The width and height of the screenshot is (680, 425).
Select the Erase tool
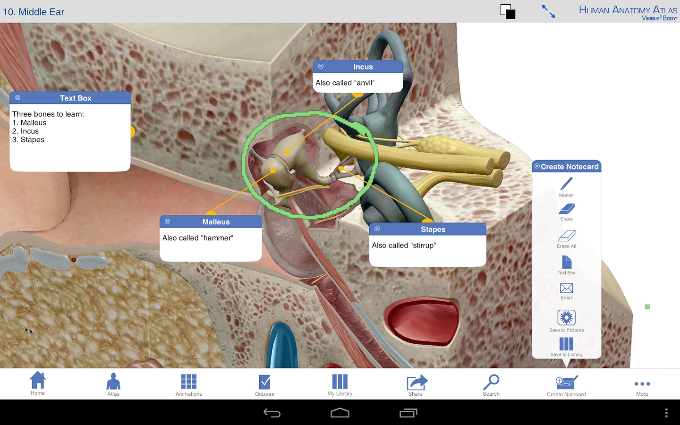[566, 212]
